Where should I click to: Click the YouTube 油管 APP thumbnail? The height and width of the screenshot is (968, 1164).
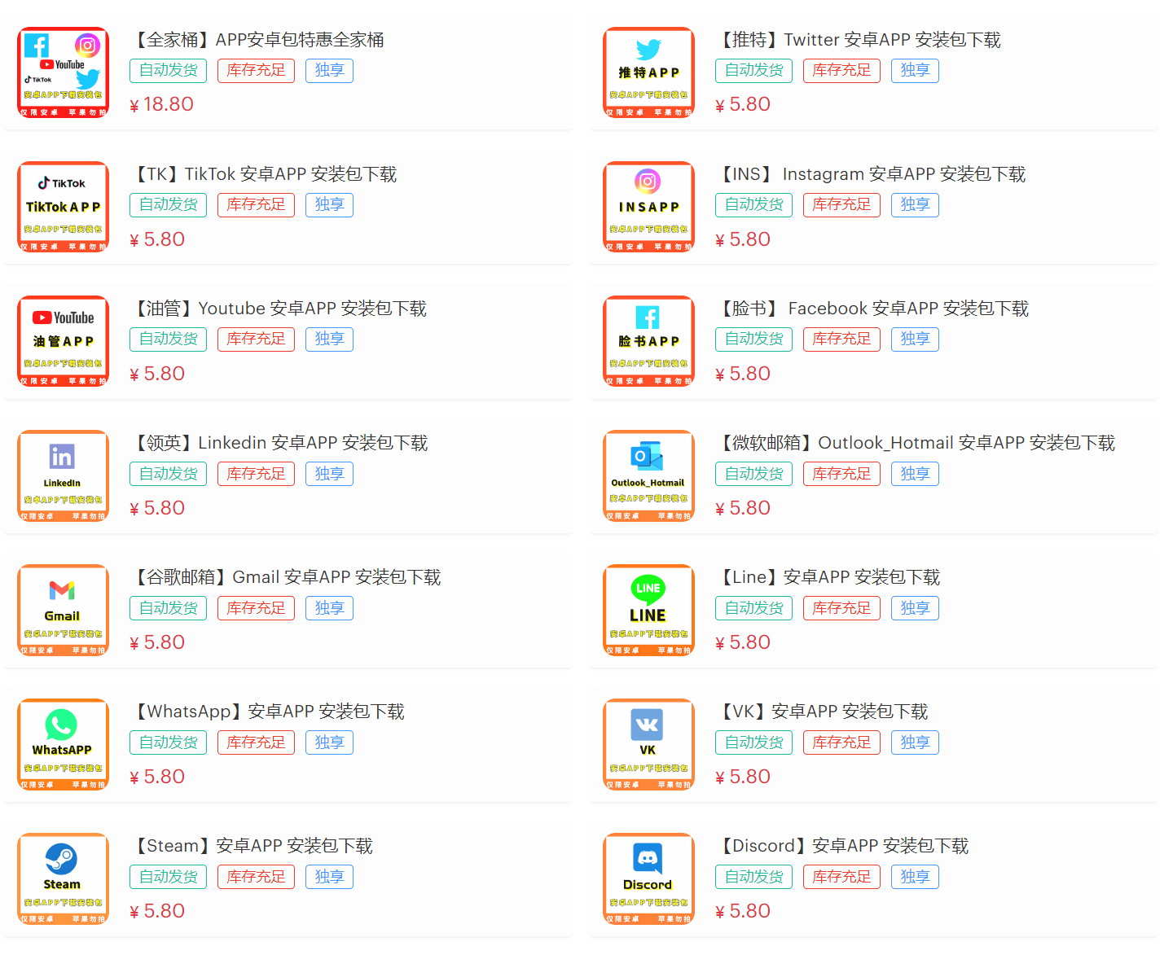pos(63,341)
